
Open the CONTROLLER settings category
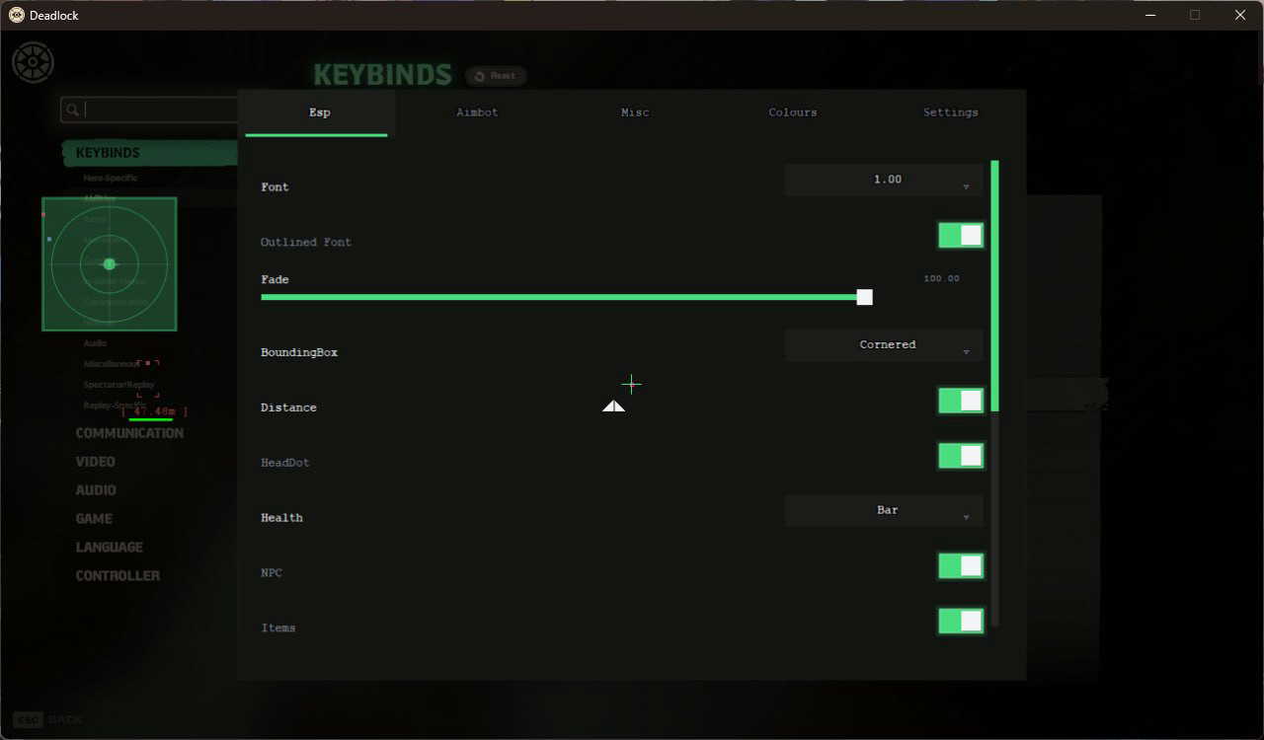[118, 576]
